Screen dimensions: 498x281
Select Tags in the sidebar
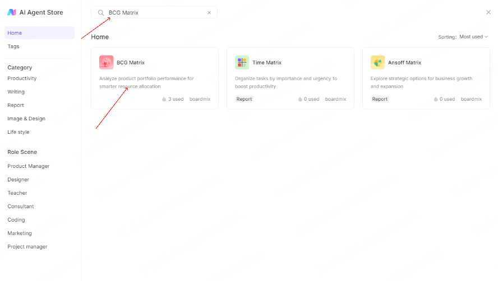click(x=13, y=46)
